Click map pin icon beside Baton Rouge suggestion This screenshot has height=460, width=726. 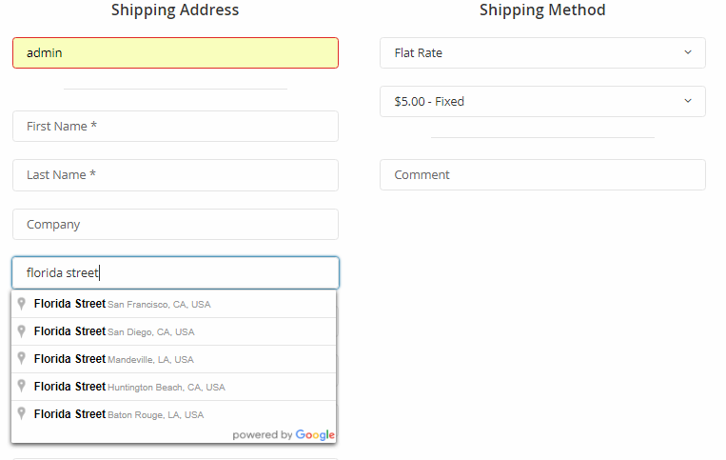[x=22, y=414]
